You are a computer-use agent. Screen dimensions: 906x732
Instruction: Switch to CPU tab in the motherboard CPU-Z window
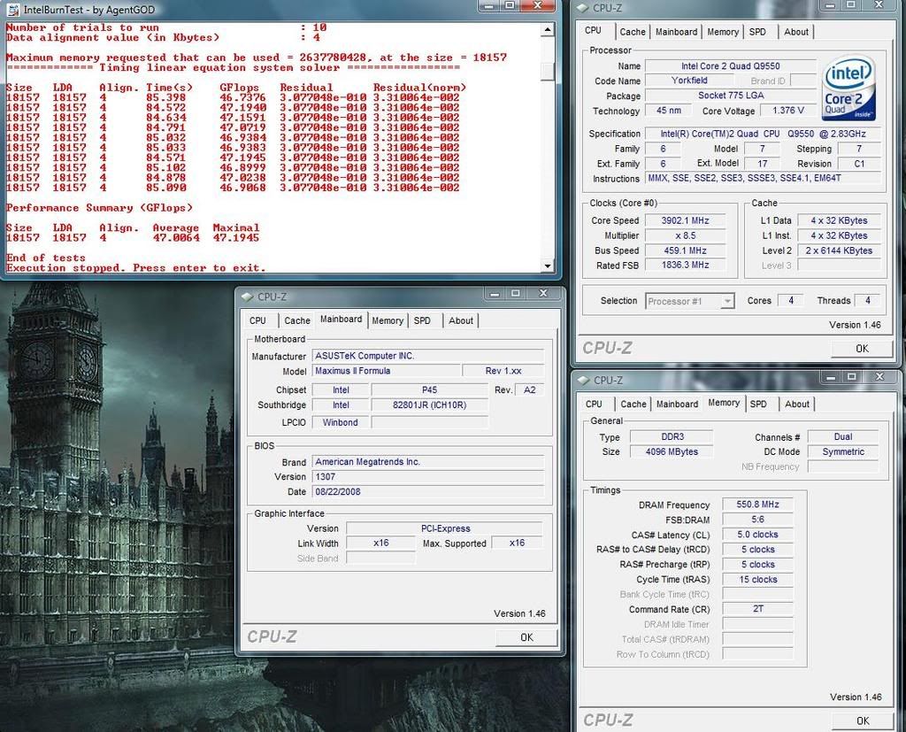(x=257, y=320)
